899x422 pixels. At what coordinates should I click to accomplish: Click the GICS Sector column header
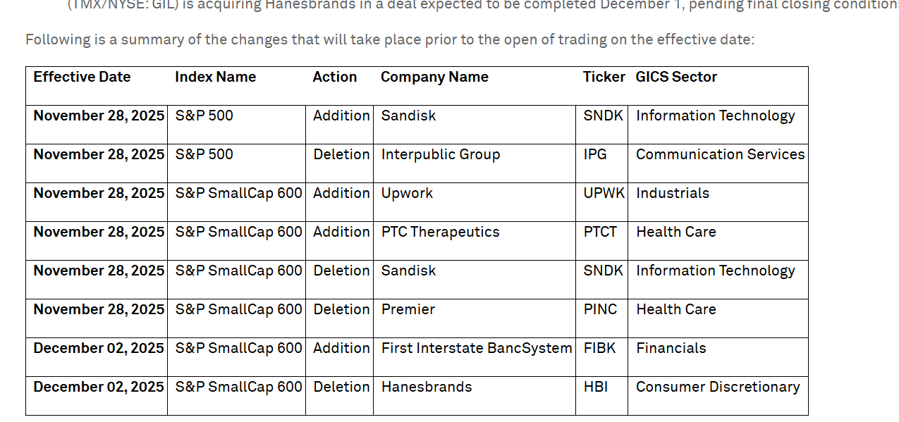[676, 77]
